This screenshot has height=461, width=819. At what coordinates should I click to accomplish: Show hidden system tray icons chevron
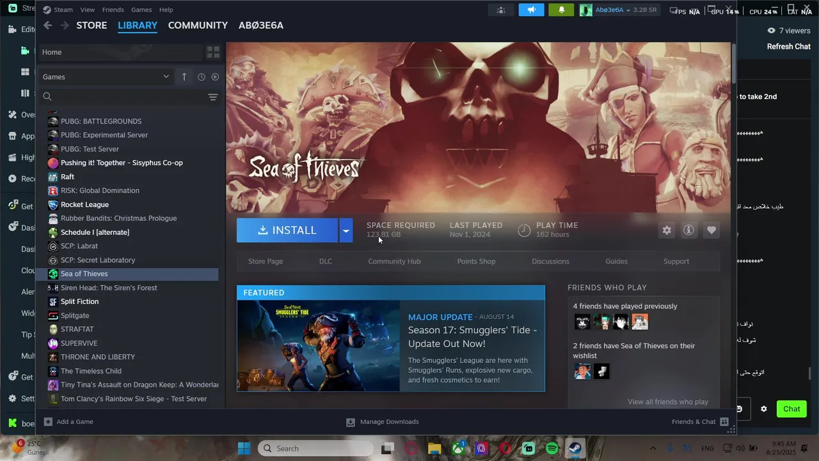[x=653, y=448]
